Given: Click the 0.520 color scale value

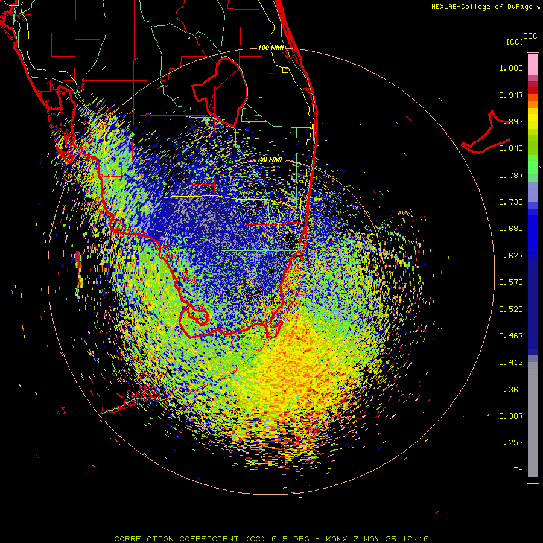Looking at the screenshot, I should tap(511, 310).
